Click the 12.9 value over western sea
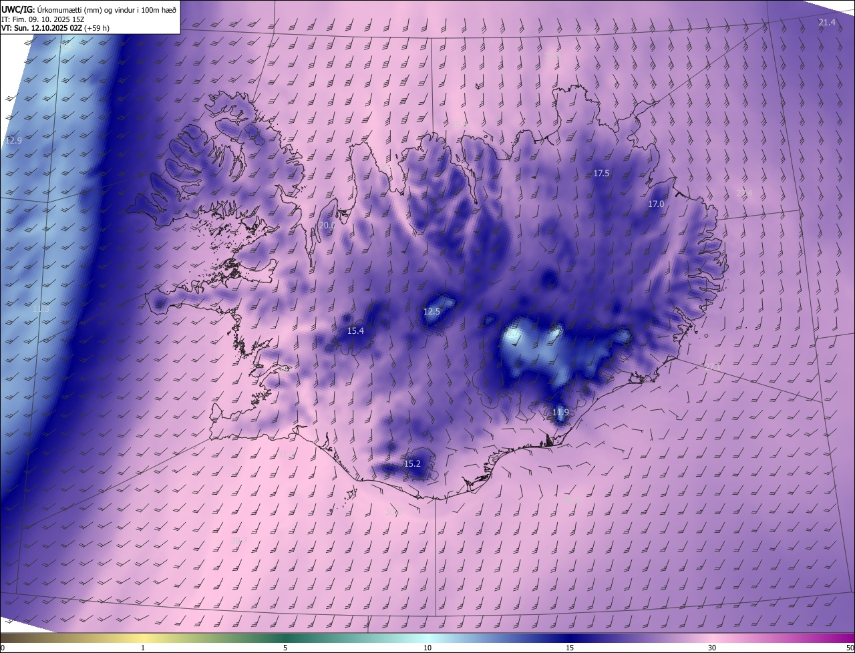The height and width of the screenshot is (653, 855). pyautogui.click(x=13, y=141)
